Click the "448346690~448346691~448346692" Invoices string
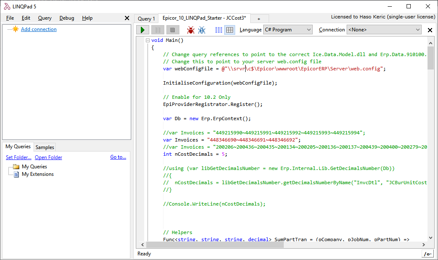This screenshot has height=260, width=438. (x=252, y=140)
